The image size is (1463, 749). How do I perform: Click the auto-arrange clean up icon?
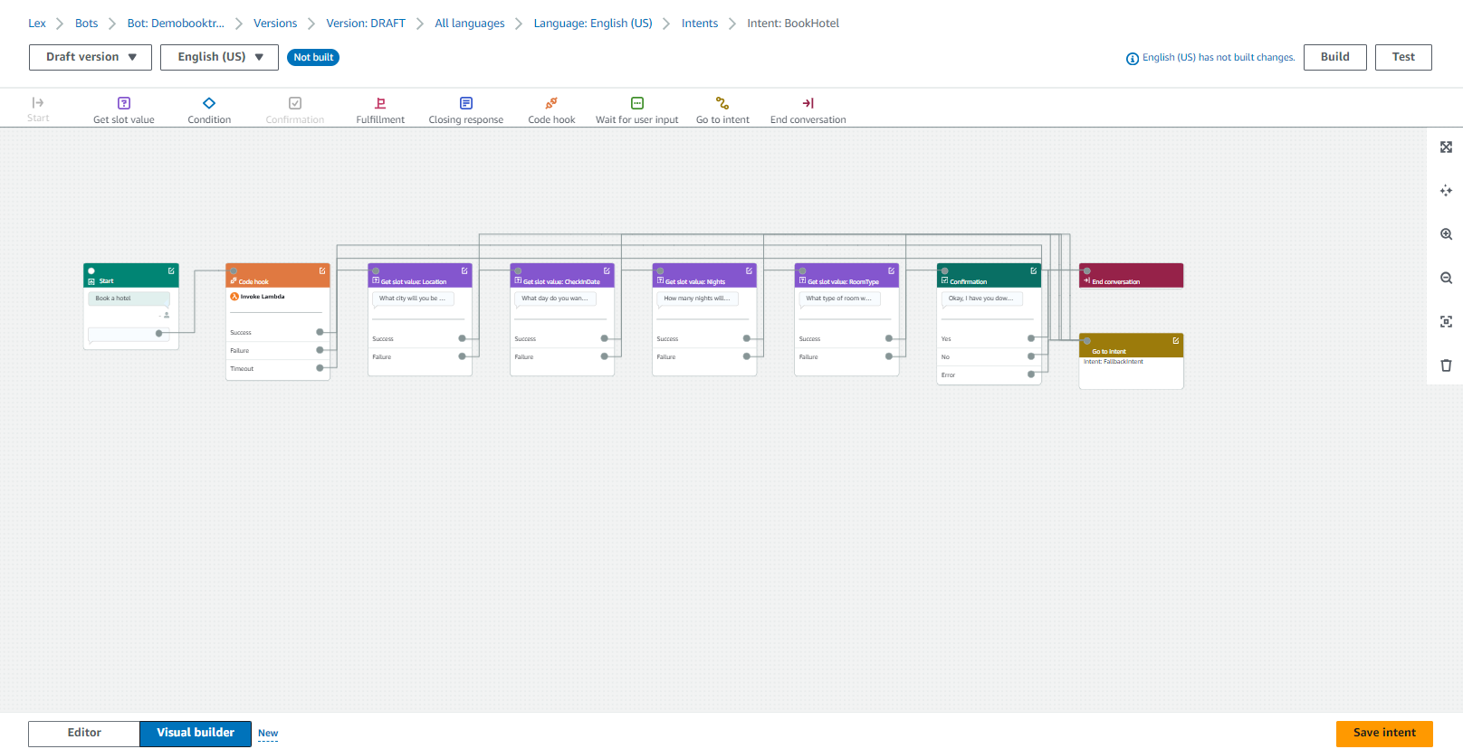pyautogui.click(x=1446, y=191)
